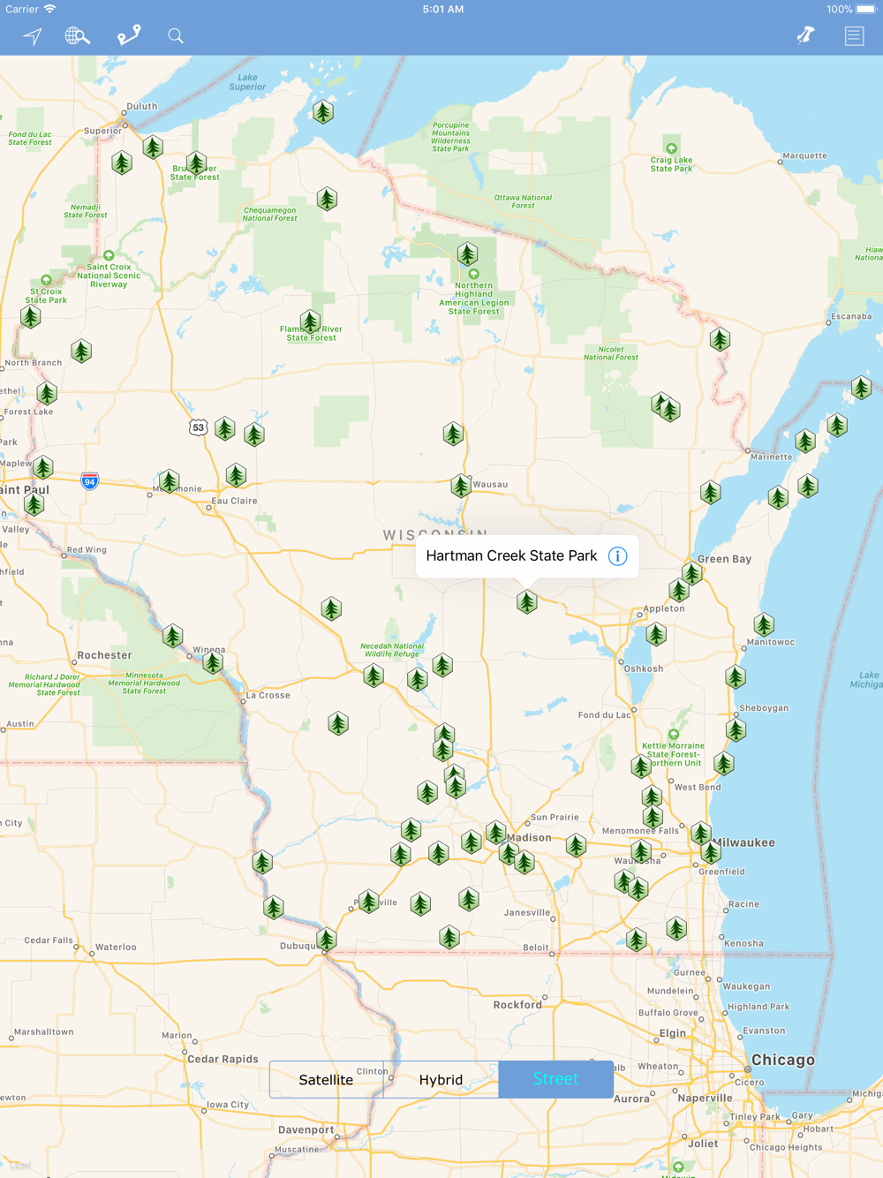Show info for Hartman Creek State Park
The width and height of the screenshot is (883, 1178).
pos(618,556)
